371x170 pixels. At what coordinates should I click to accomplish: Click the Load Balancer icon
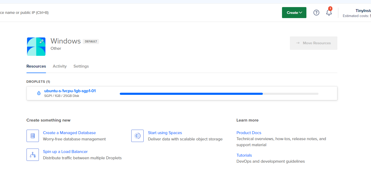point(33,155)
